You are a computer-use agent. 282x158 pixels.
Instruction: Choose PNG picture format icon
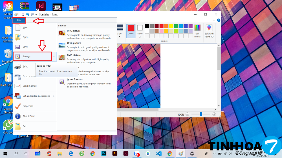(x=62, y=33)
